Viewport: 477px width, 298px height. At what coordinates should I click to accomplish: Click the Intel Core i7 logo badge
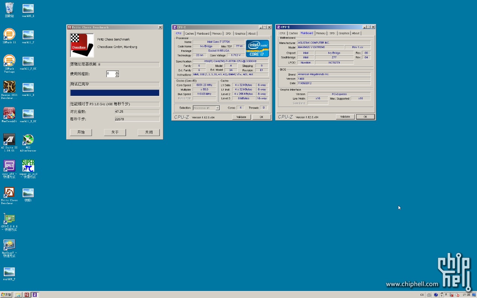pyautogui.click(x=257, y=48)
